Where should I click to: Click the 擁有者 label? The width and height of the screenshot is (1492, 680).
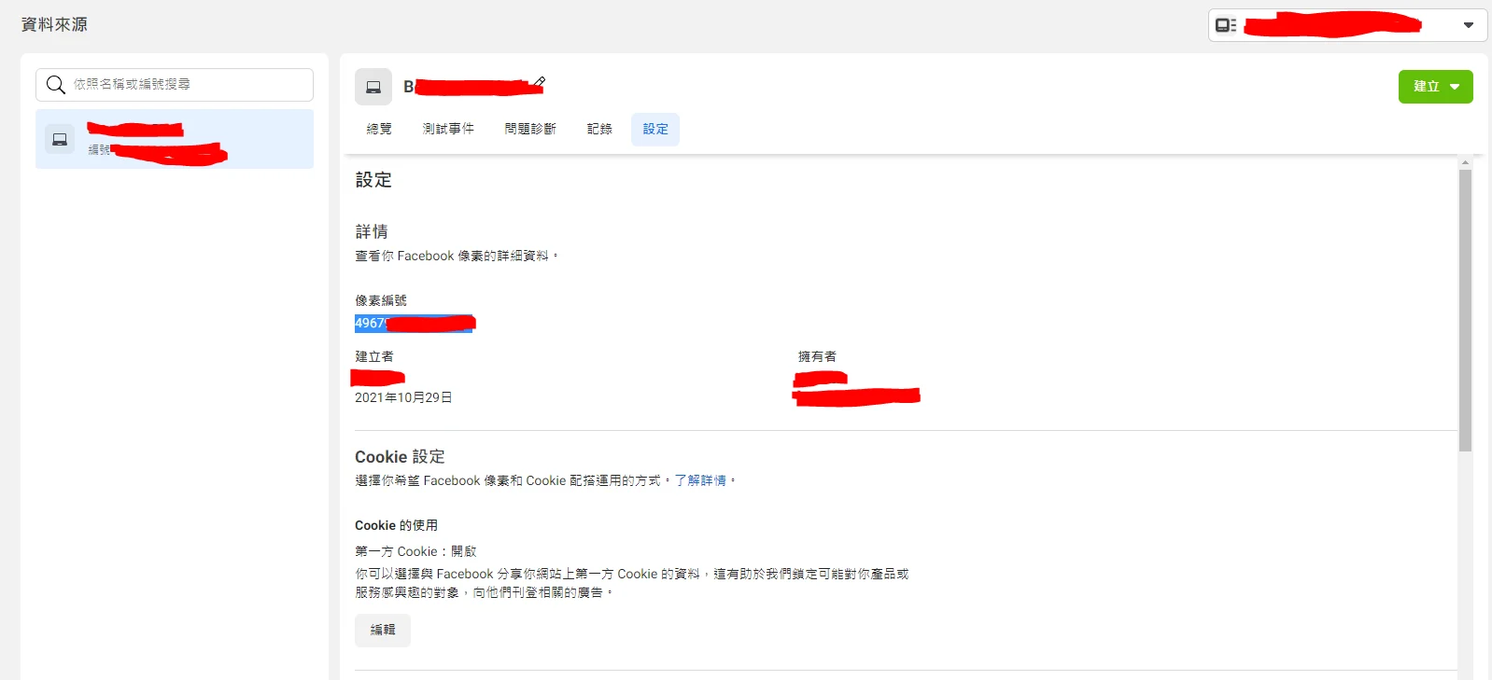coord(817,356)
